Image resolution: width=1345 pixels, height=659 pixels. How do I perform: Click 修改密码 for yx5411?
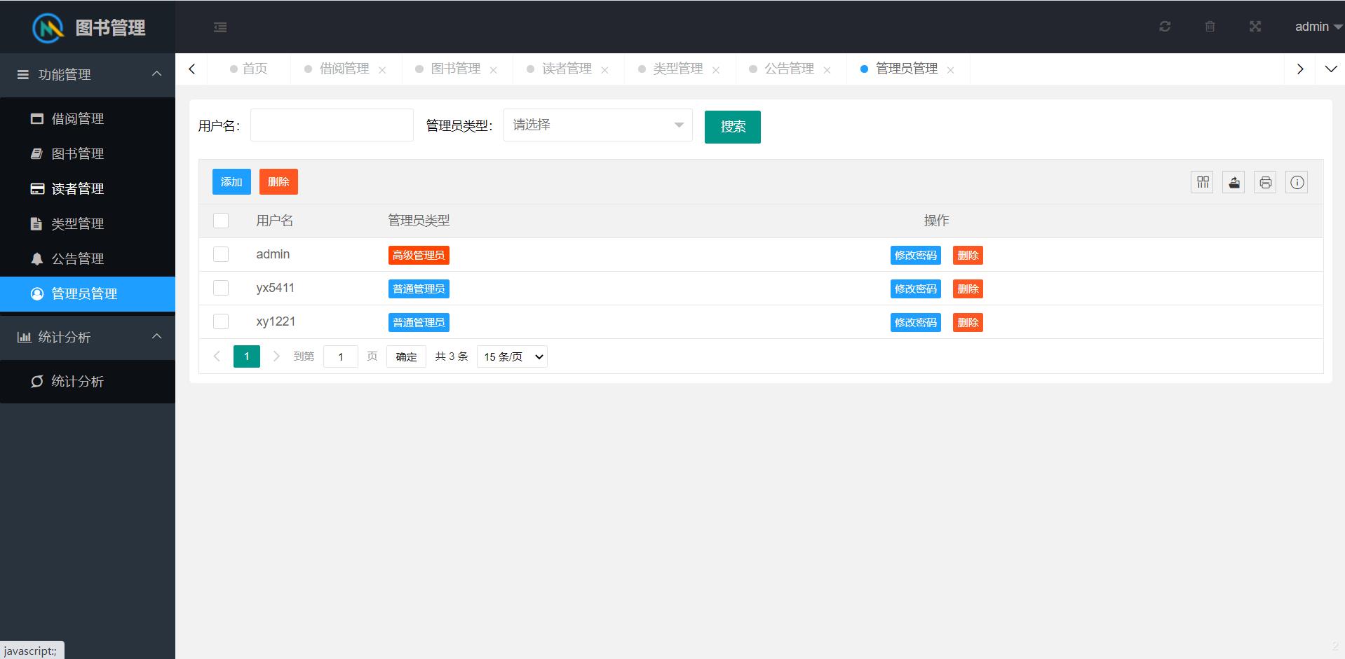pyautogui.click(x=916, y=289)
